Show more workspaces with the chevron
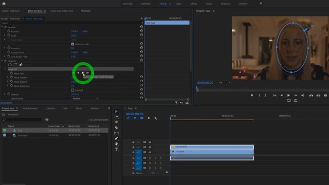Screen dimensions: 329x185 261,4
